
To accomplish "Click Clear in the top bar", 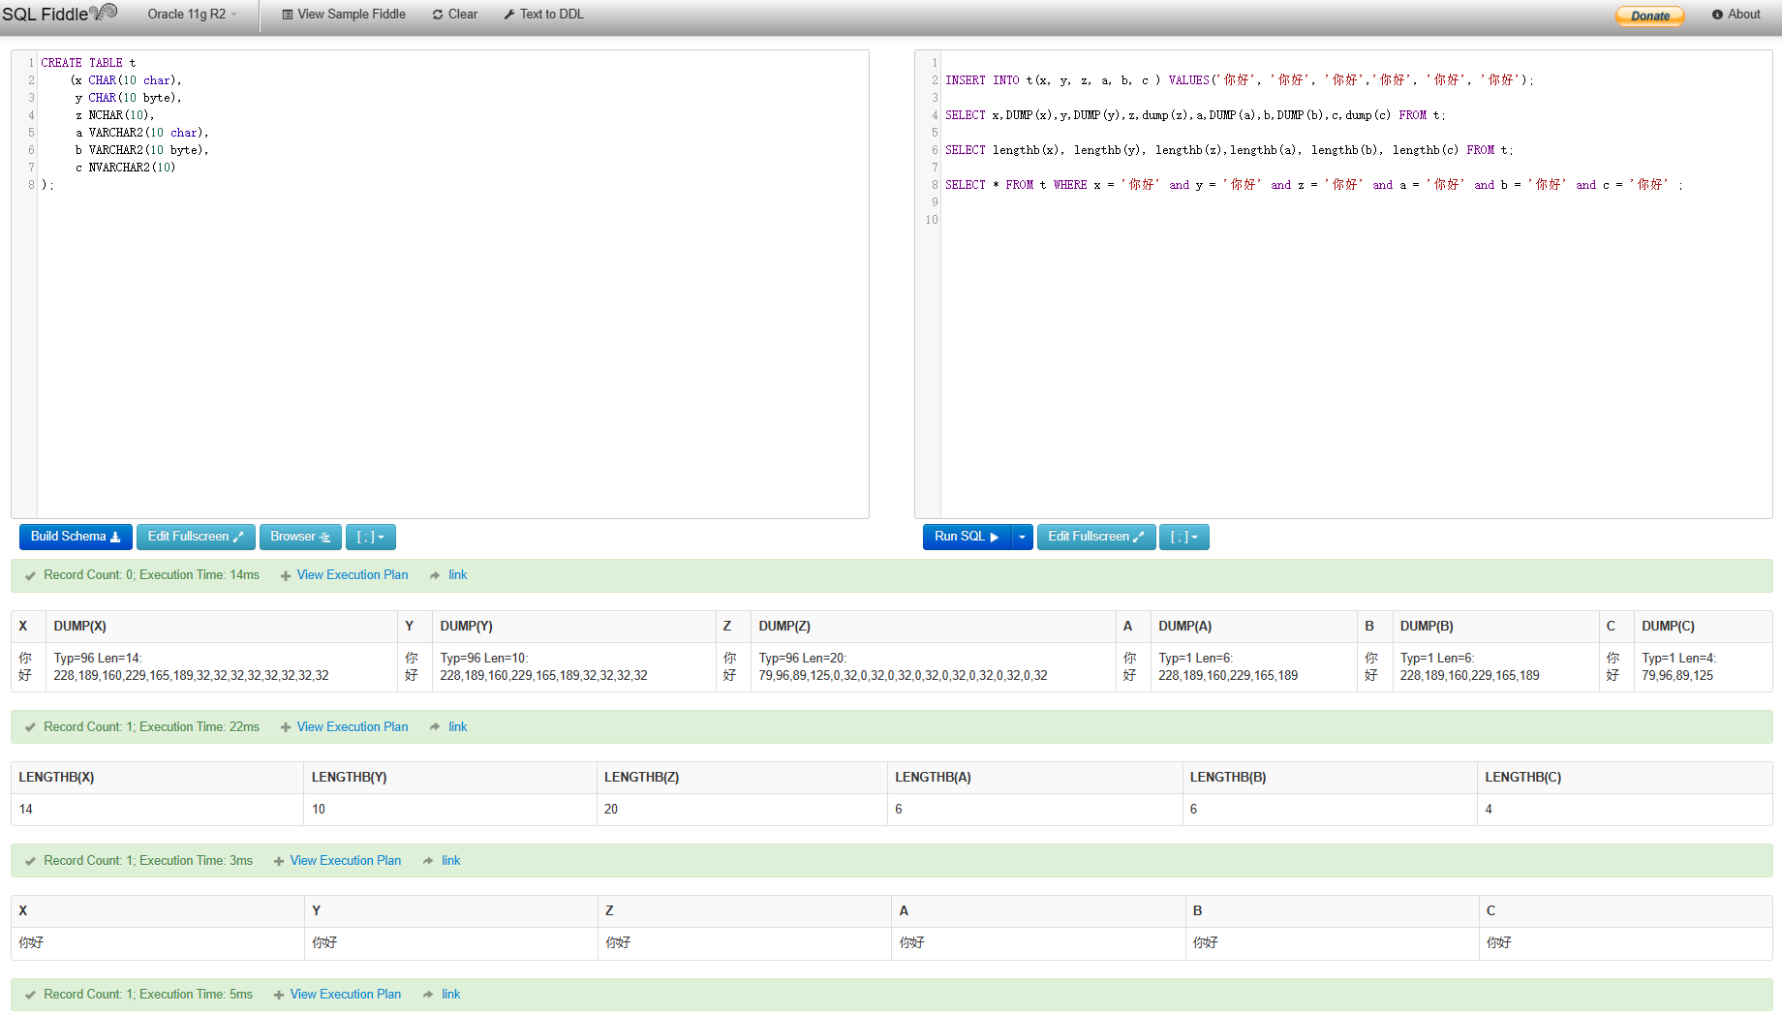I will click(x=455, y=15).
